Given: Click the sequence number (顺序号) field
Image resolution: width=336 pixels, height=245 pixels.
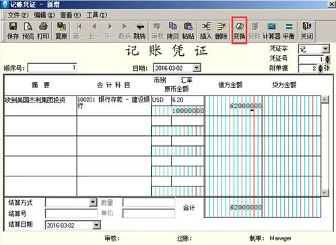Looking at the screenshot, I should [52, 67].
